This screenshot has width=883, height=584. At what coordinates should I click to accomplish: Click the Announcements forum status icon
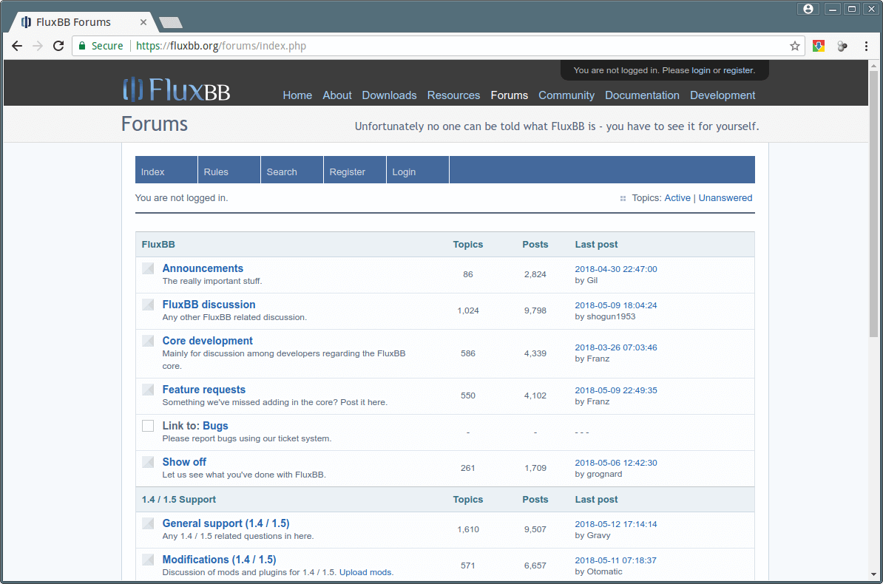(x=148, y=268)
